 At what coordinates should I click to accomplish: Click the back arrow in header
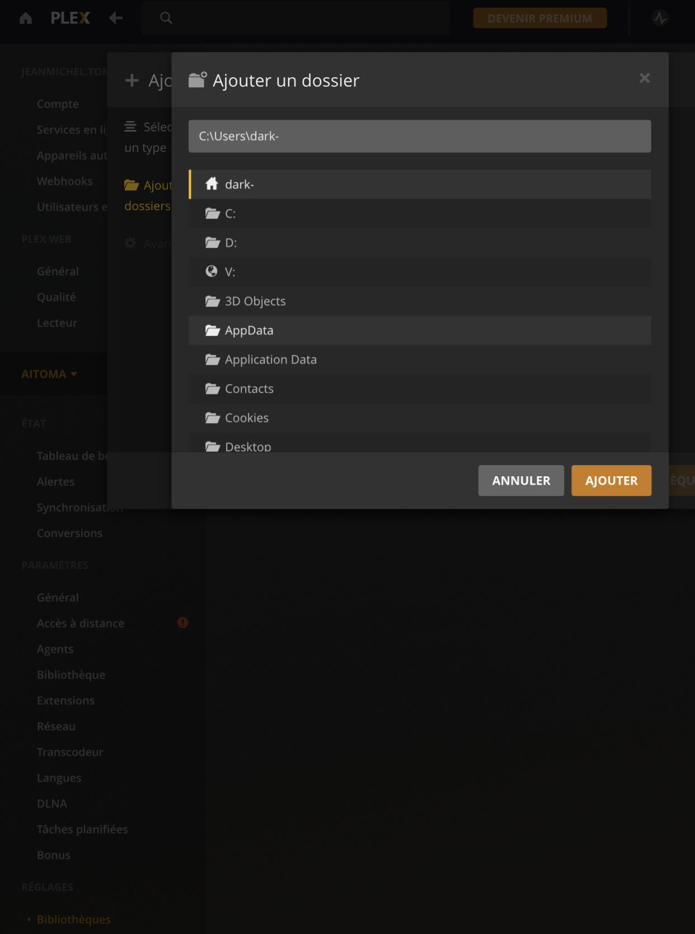pyautogui.click(x=116, y=18)
